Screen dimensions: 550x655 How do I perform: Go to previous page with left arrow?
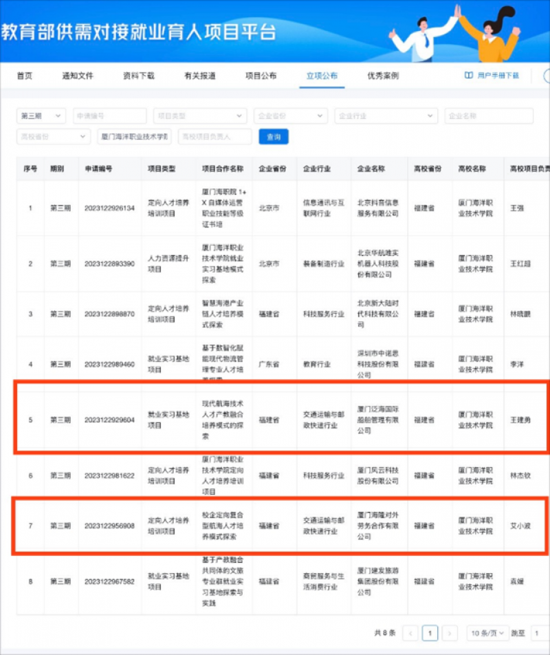pyautogui.click(x=410, y=633)
